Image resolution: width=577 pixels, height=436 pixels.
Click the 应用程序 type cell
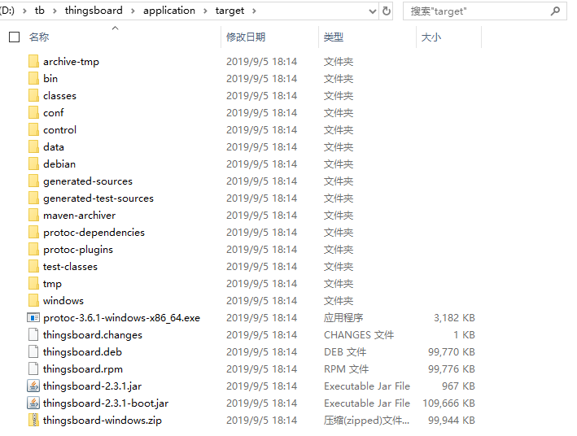click(x=343, y=318)
